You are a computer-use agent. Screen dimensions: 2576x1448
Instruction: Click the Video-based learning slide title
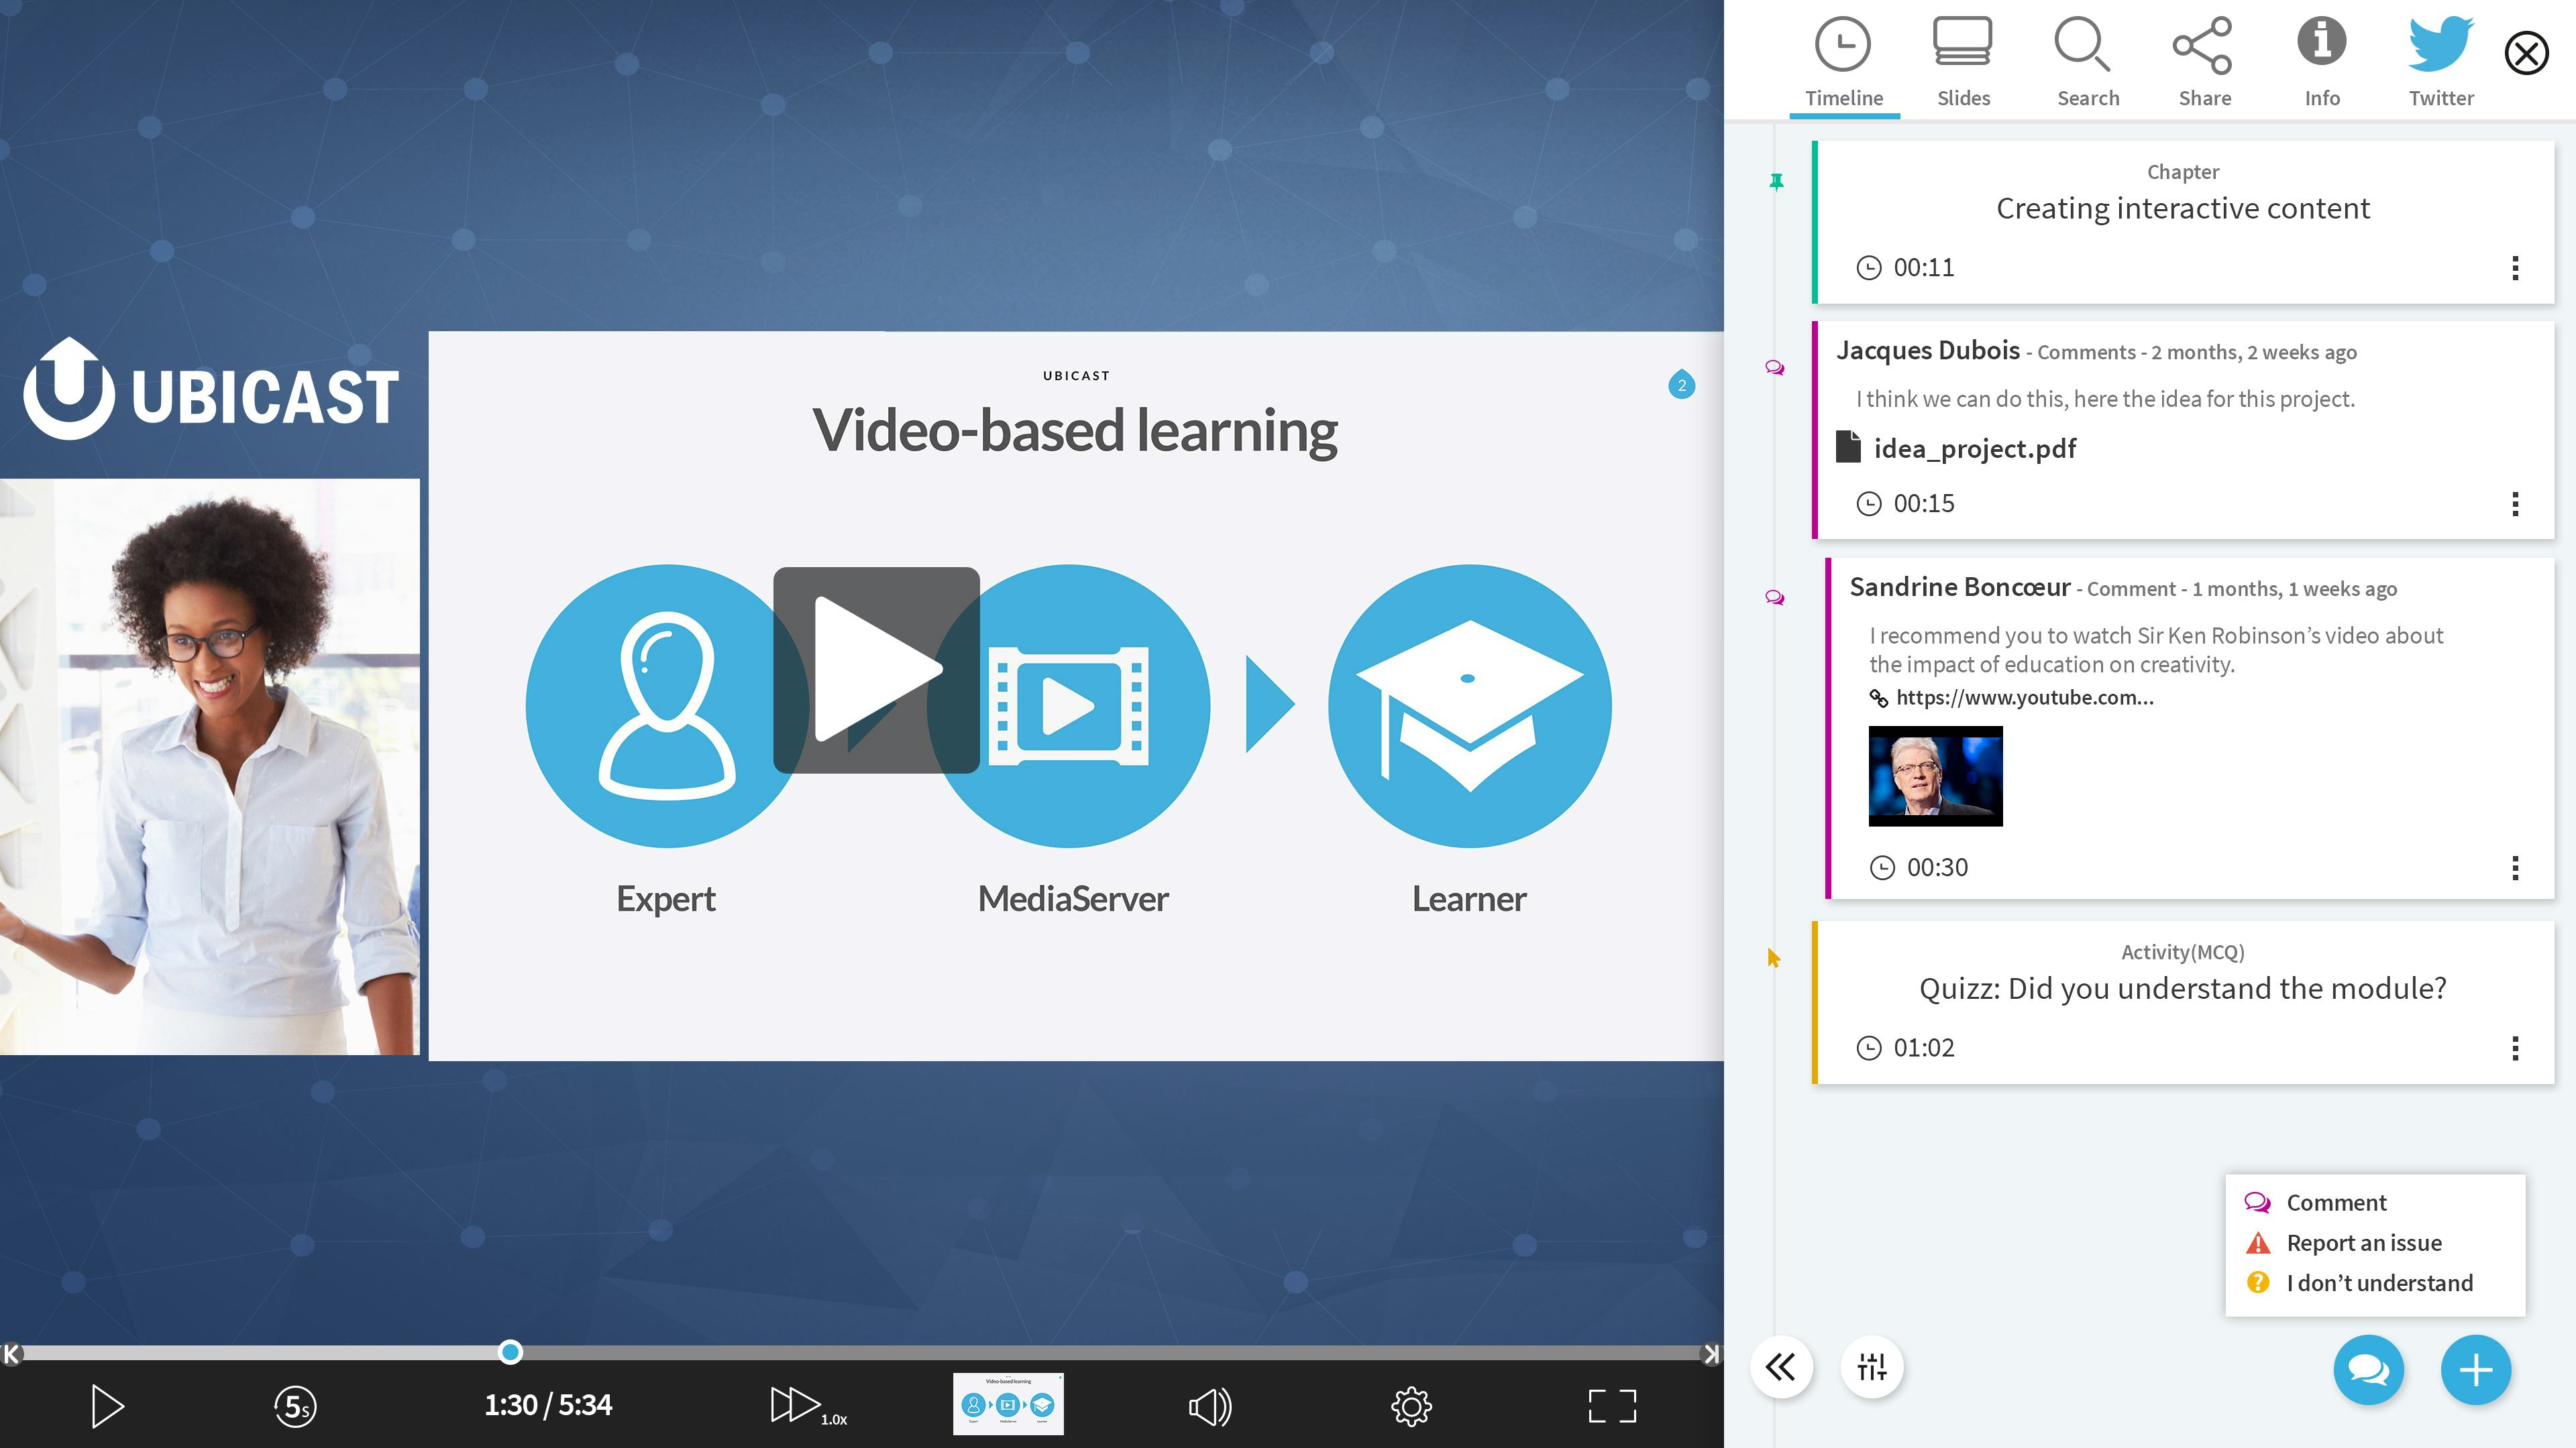1075,430
